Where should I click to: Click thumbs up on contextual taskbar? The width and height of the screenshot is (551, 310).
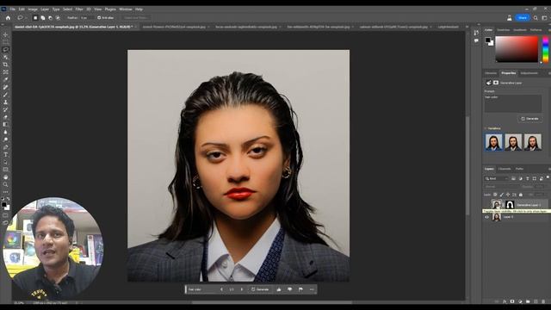(279, 289)
